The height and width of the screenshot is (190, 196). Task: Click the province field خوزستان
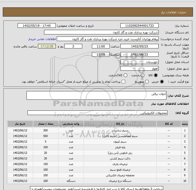(x=139, y=62)
